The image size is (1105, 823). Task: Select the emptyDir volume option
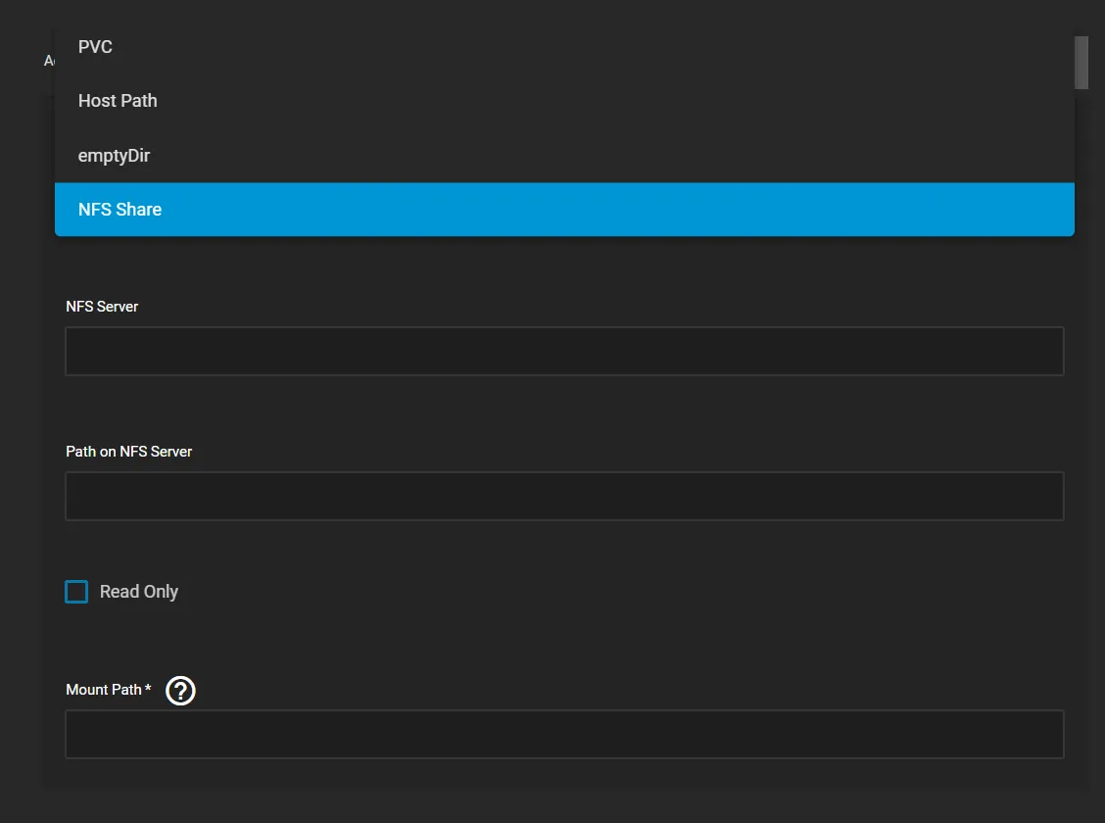pyautogui.click(x=114, y=155)
